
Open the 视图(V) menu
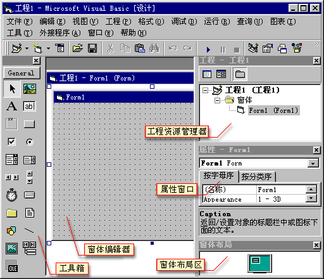tap(85, 22)
